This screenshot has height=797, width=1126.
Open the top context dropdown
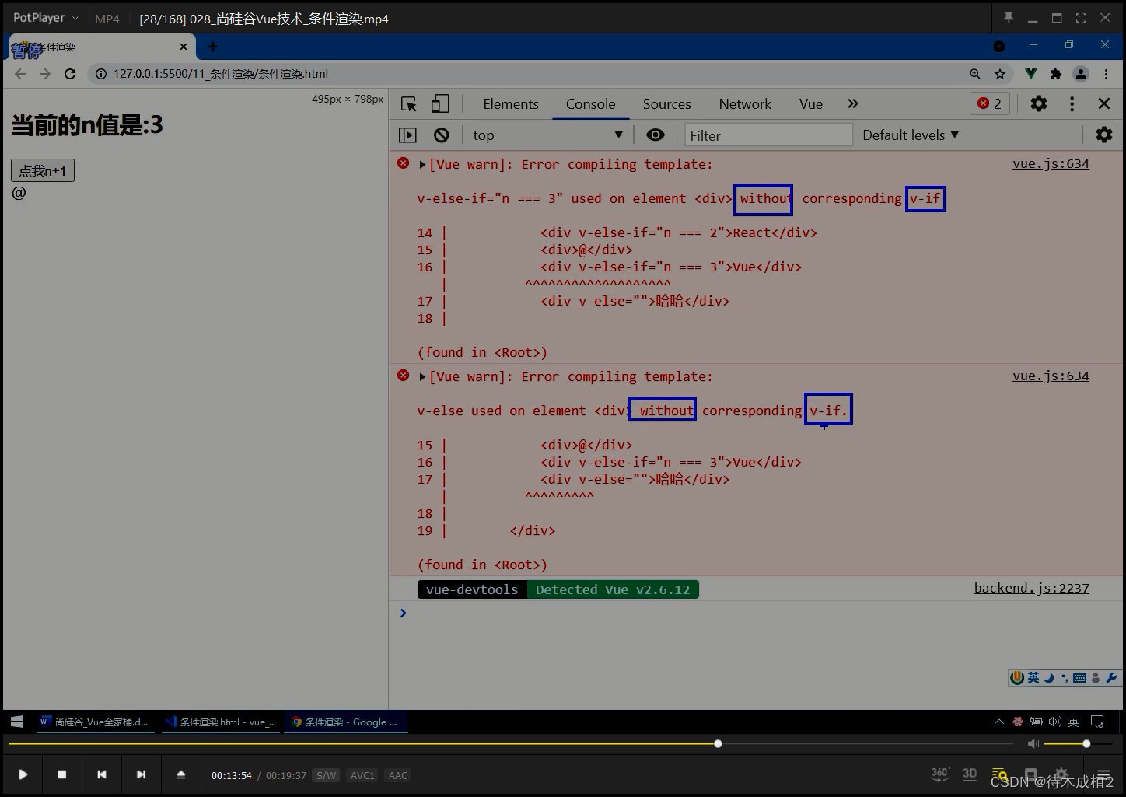547,135
